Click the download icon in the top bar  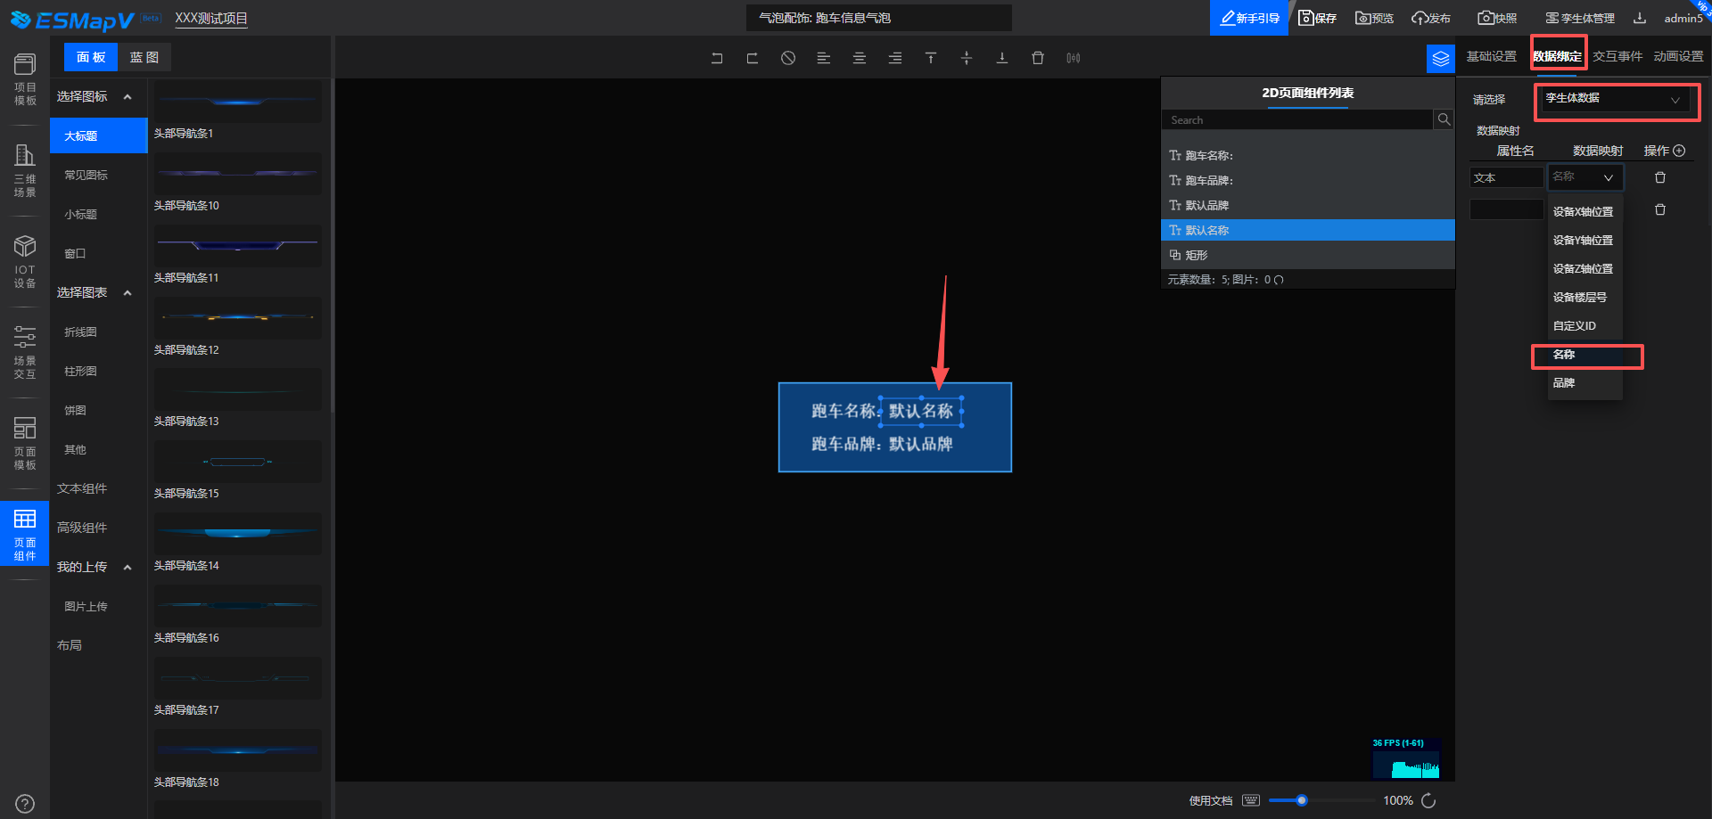click(x=1640, y=18)
